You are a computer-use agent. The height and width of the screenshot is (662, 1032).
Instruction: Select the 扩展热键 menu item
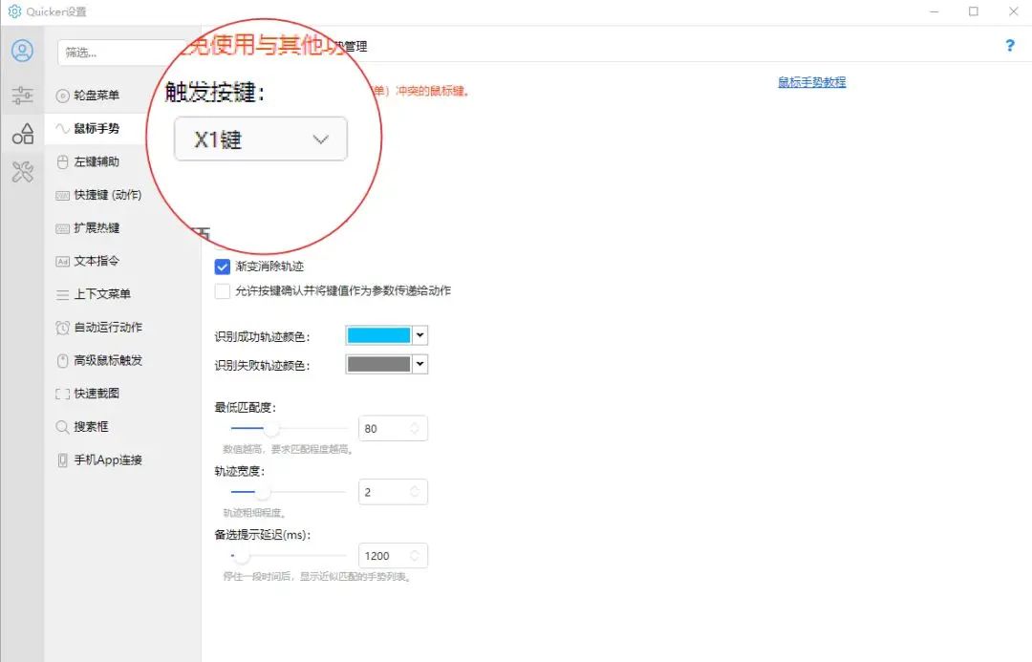click(x=97, y=227)
